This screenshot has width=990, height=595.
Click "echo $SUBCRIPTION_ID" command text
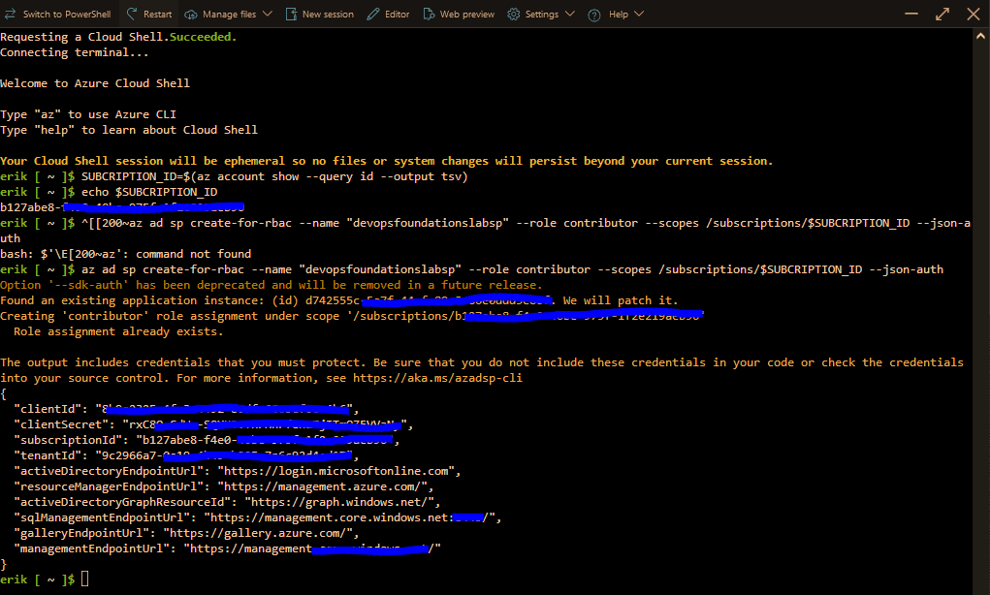tap(149, 192)
